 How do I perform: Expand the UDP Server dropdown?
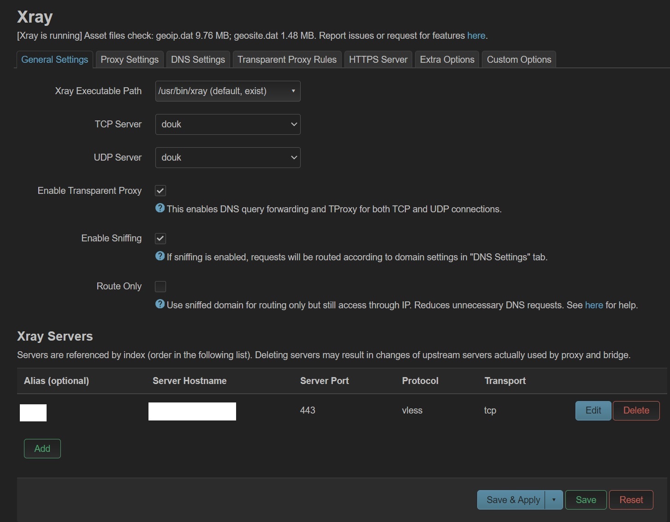tap(228, 158)
